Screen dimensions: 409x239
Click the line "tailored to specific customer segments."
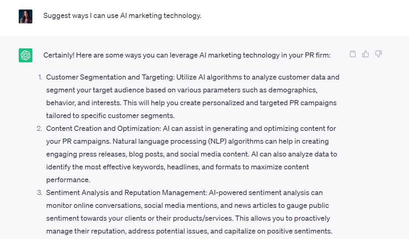[110, 116]
